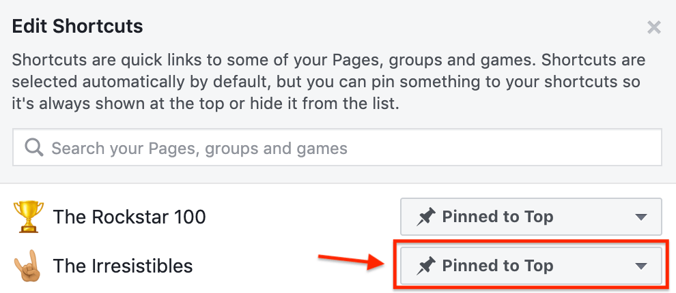Viewport: 676px width, 293px height.
Task: Click the Pinned to Top text for The Rockstar 100
Action: click(x=498, y=217)
